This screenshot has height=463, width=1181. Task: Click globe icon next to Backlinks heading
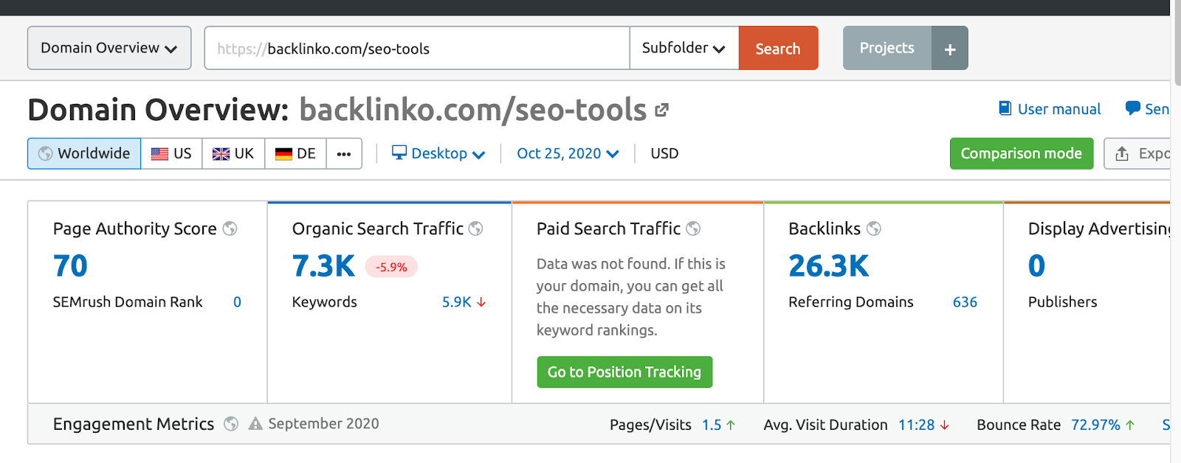point(874,229)
